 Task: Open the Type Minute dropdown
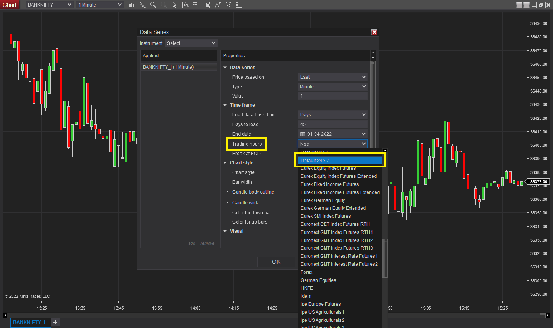pos(333,87)
